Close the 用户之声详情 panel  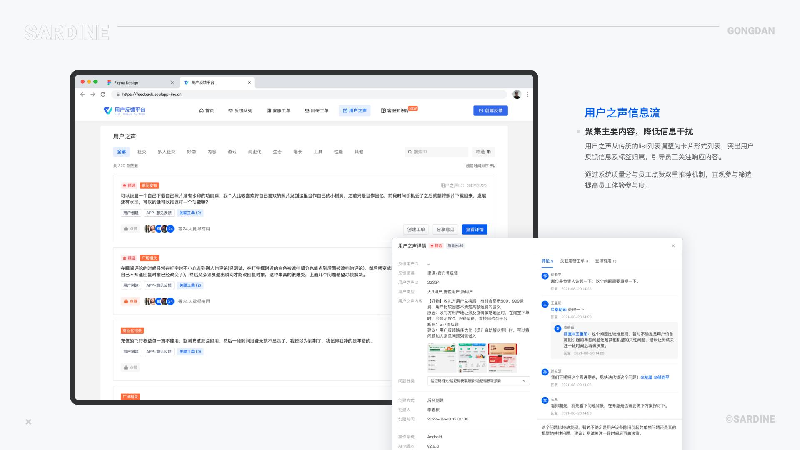pos(673,246)
